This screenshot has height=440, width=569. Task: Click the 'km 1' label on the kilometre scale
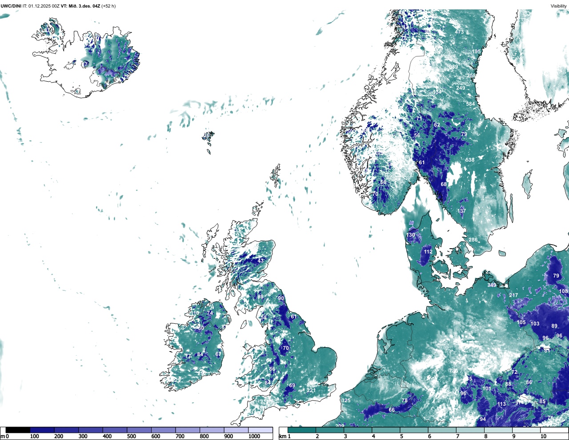coord(285,436)
